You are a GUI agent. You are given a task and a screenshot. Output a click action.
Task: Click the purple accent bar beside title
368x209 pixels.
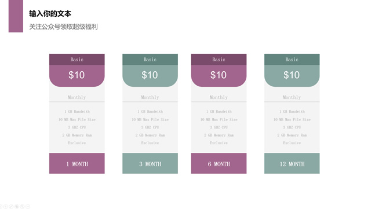click(16, 16)
